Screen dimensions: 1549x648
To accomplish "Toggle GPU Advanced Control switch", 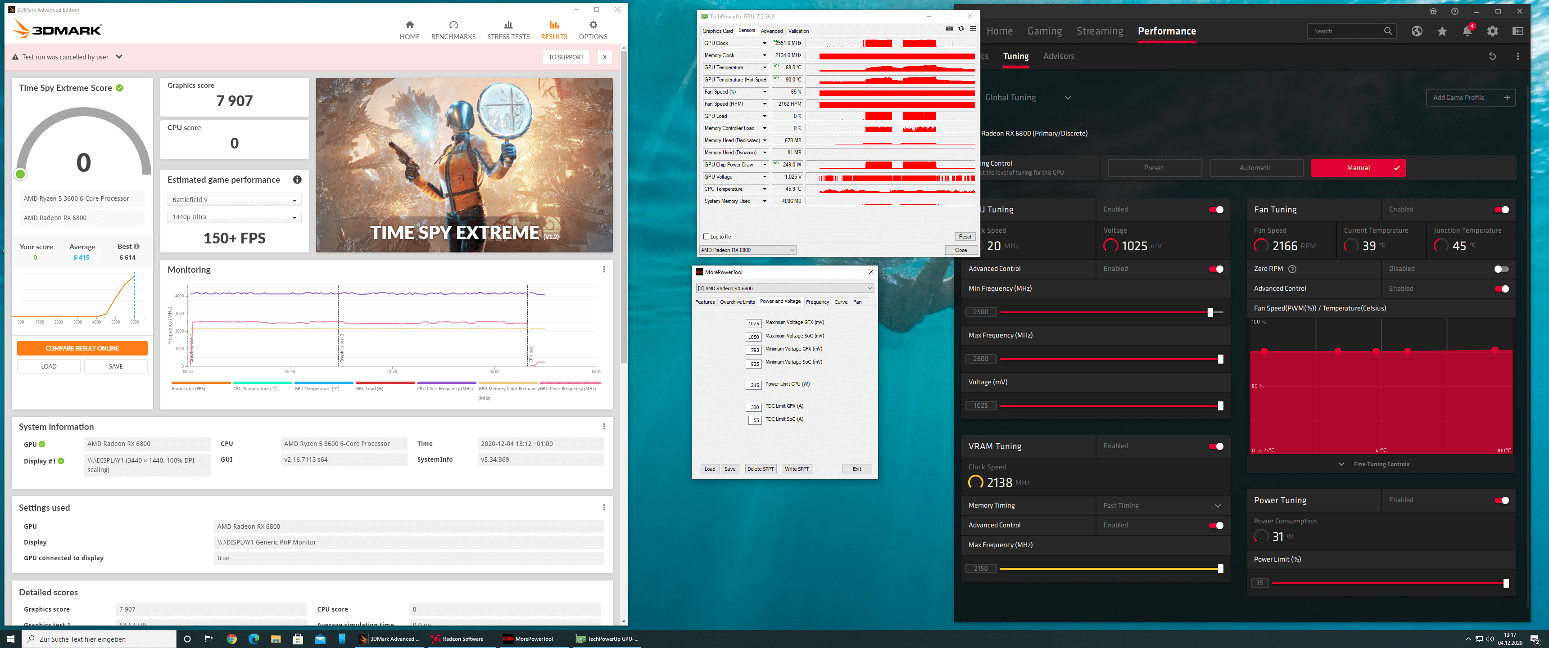I will click(x=1216, y=269).
